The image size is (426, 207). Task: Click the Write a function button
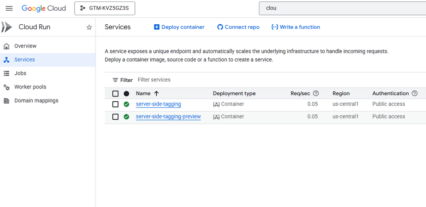(296, 27)
